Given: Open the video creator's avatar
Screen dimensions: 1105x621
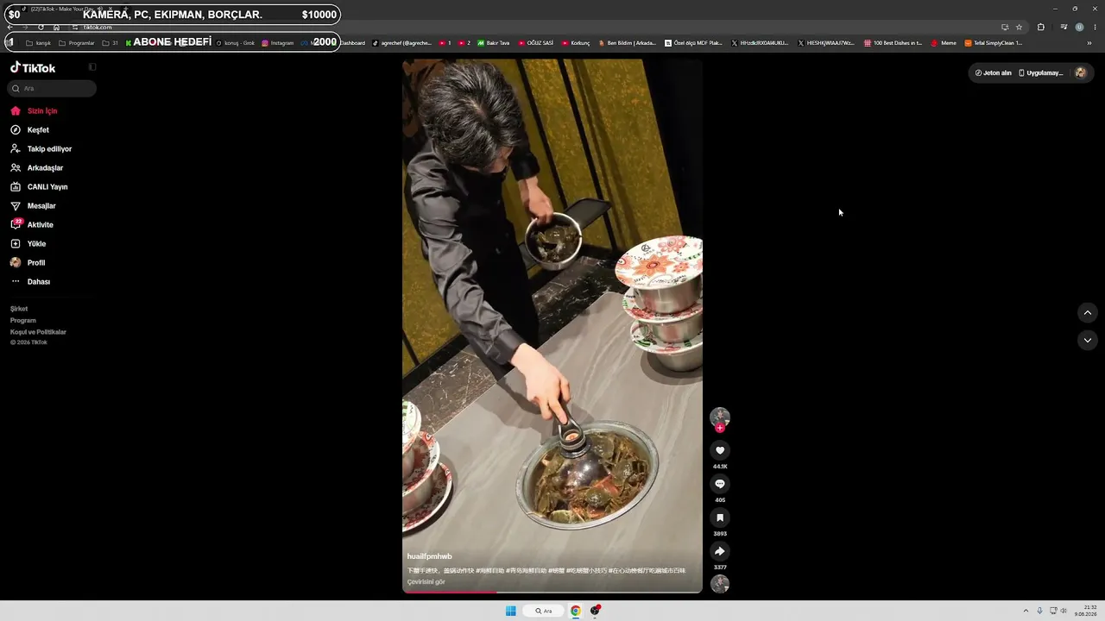Looking at the screenshot, I should 720,417.
